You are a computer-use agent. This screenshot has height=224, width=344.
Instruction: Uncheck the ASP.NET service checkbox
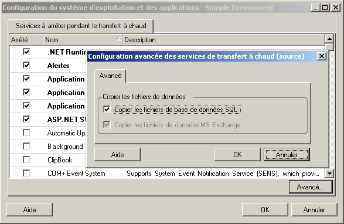pos(26,119)
